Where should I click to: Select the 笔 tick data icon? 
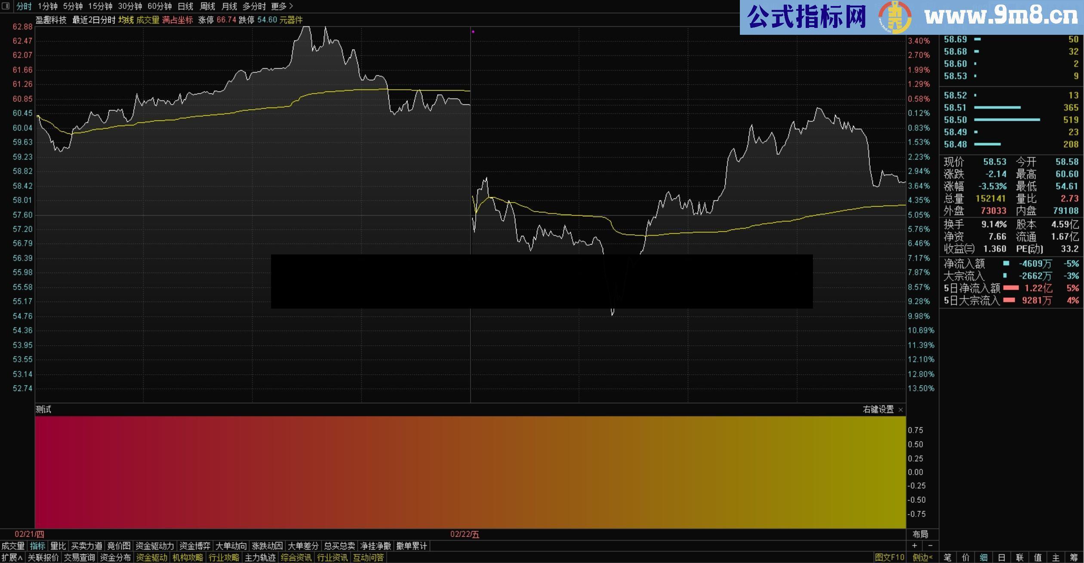pyautogui.click(x=947, y=558)
